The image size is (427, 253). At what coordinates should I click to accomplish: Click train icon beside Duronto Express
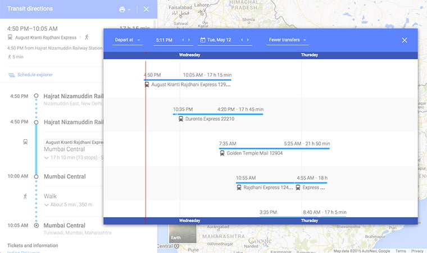tap(181, 119)
